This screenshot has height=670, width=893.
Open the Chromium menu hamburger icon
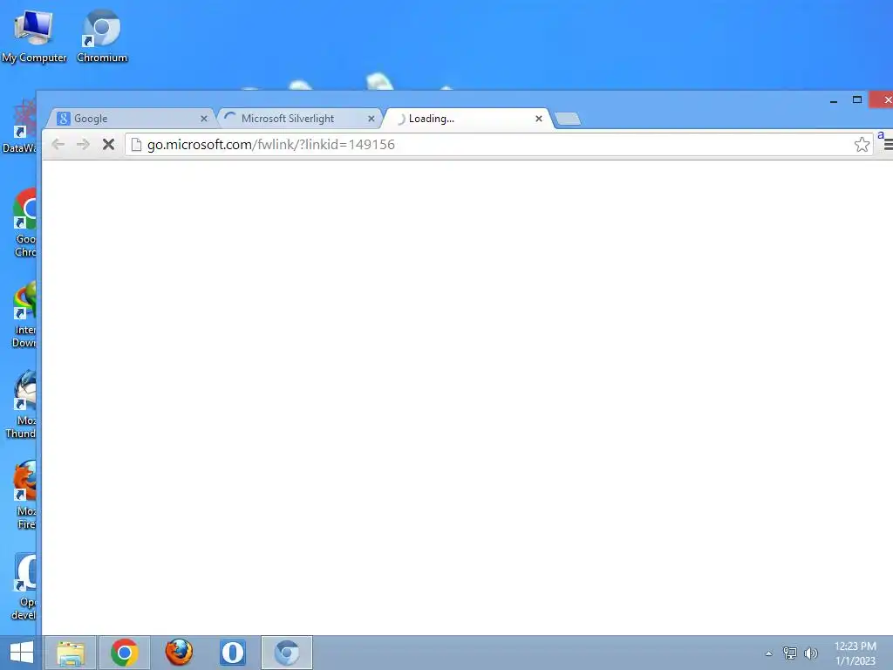[888, 145]
